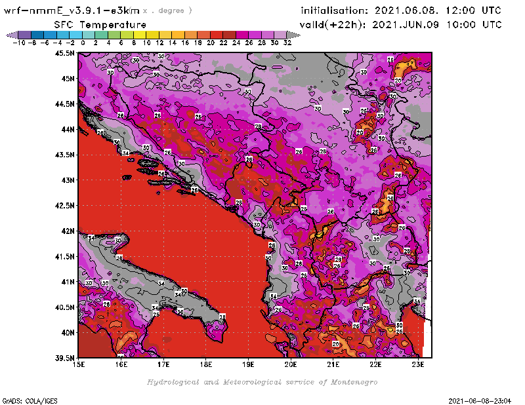Click the 39.5N latitude axis label
The width and height of the screenshot is (525, 405).
tap(64, 358)
